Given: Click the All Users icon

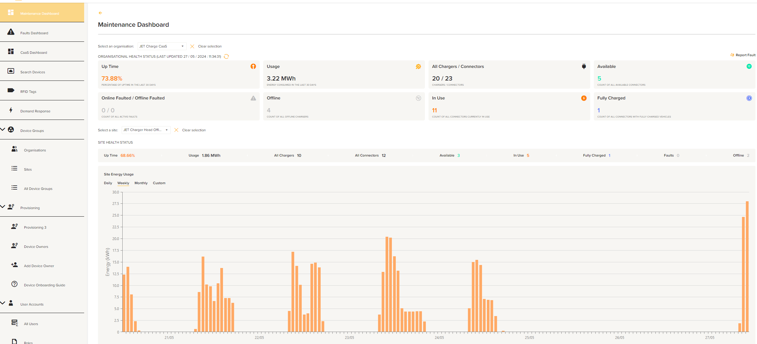Looking at the screenshot, I should 14,323.
